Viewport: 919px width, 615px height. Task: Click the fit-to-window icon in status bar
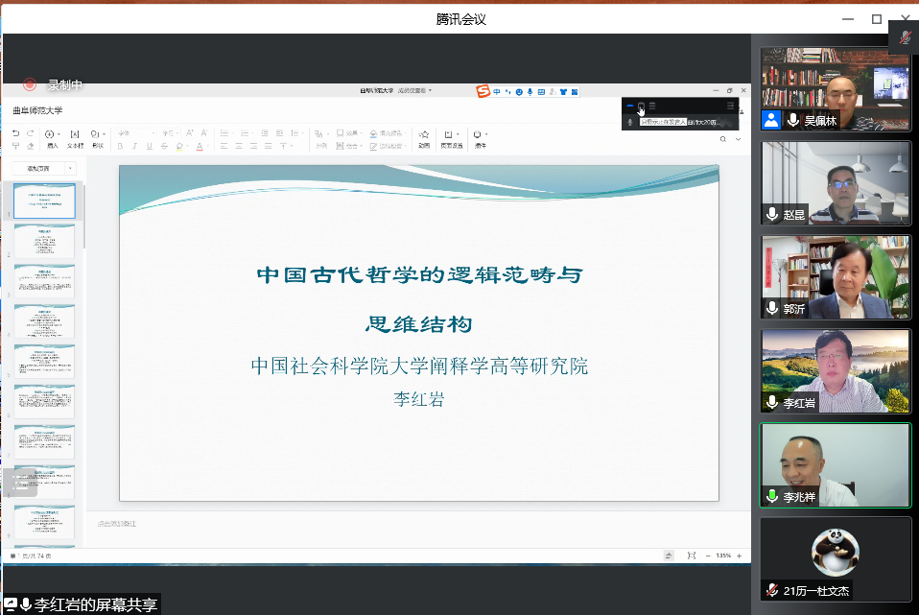[x=691, y=556]
